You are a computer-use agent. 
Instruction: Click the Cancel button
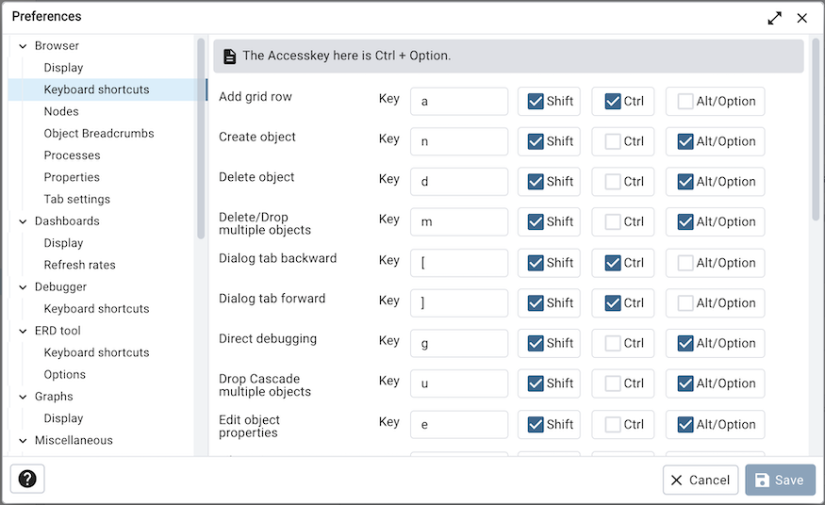click(x=701, y=480)
